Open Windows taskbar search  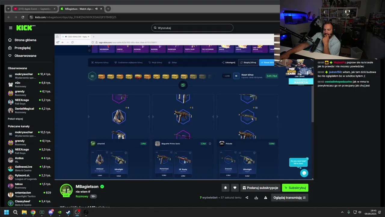tap(15, 212)
